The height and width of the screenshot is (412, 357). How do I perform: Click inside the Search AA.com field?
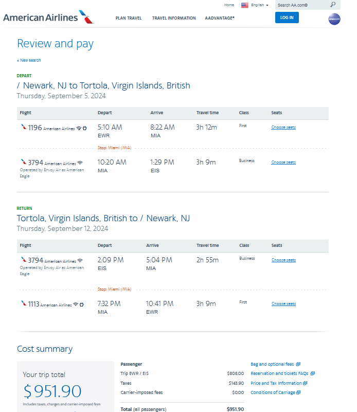(x=298, y=5)
